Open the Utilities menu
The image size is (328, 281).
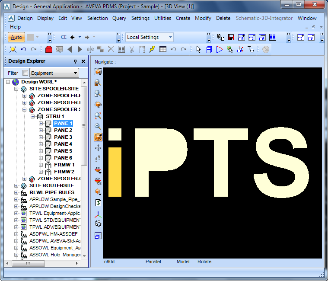pos(162,18)
